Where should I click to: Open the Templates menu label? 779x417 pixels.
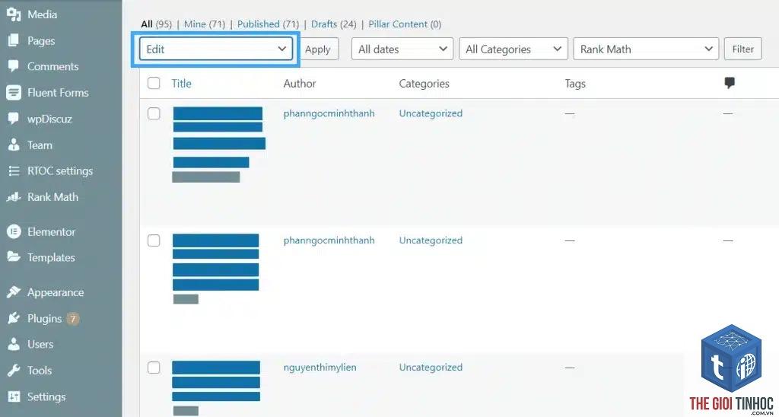coord(51,257)
